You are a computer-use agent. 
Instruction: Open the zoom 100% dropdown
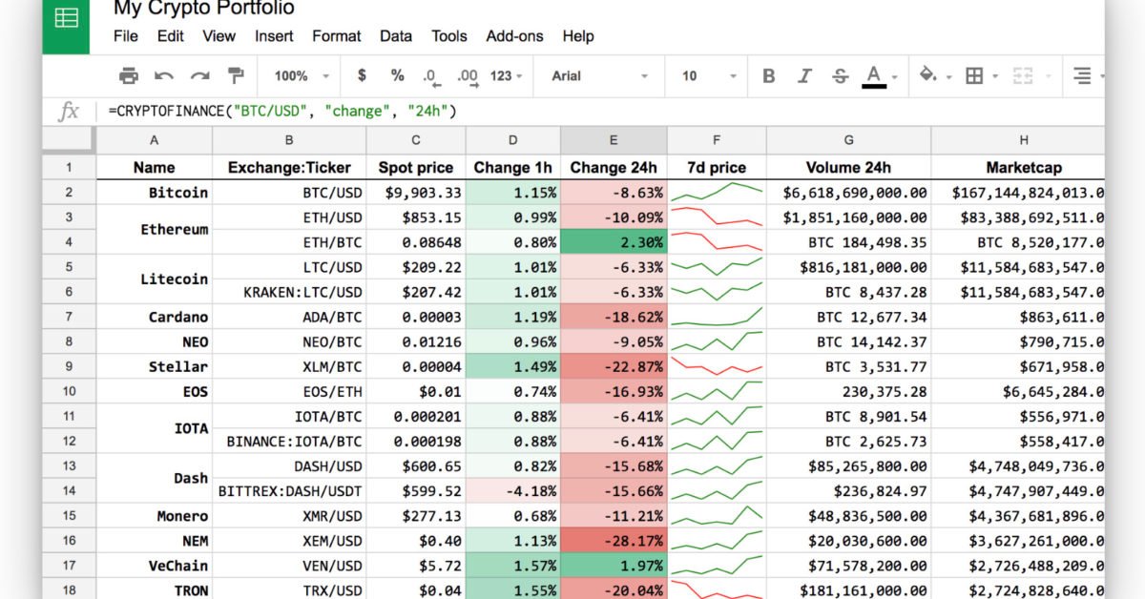point(302,76)
